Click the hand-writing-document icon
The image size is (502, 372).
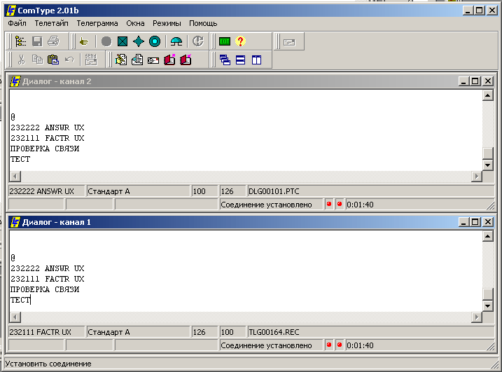tap(121, 60)
